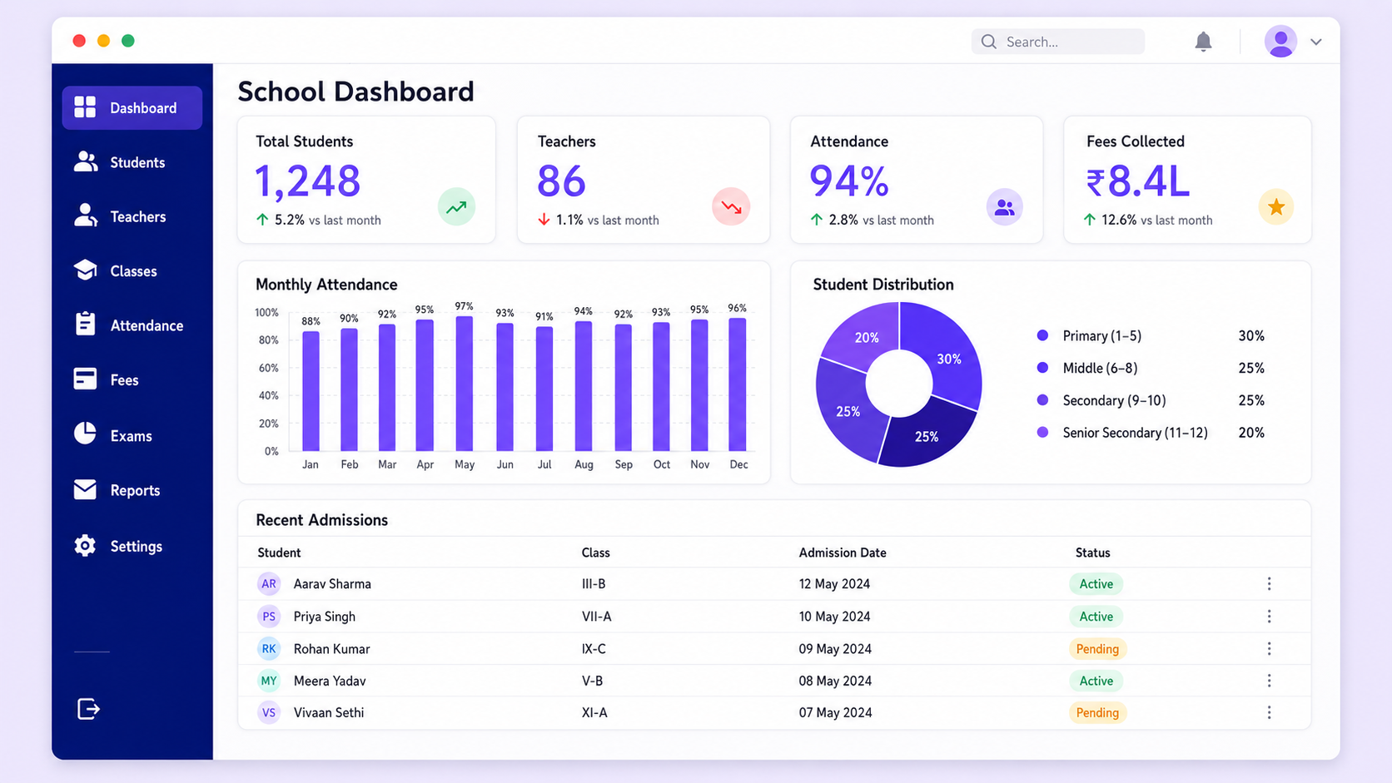Screen dimensions: 1392x783
Task: Click class cell XI-A
Action: (x=594, y=712)
